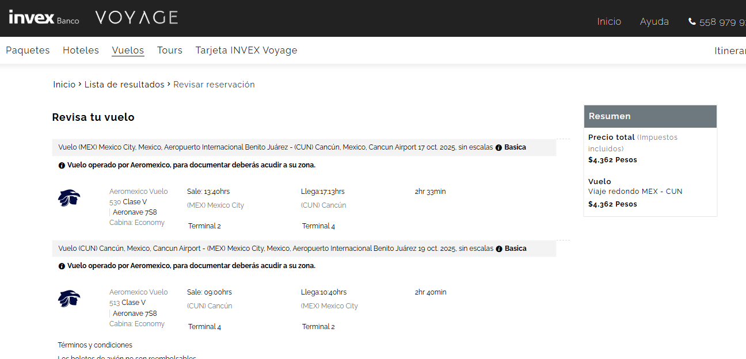Click the phone icon in header
The width and height of the screenshot is (746, 359).
(x=692, y=21)
